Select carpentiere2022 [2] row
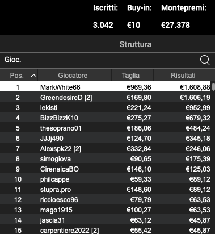 tap(105, 230)
